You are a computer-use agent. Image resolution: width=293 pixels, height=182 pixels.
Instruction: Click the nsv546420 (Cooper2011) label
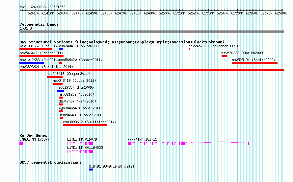[81, 60]
